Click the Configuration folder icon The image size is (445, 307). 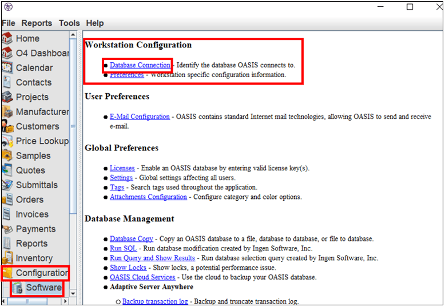[7, 273]
